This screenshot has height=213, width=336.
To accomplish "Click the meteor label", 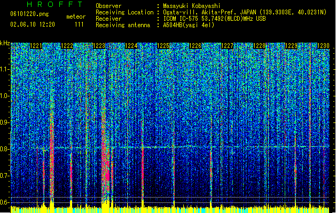I will pos(76,17).
